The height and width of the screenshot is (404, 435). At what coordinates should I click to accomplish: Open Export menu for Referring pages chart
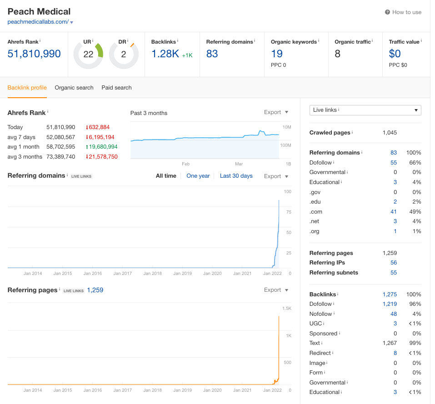[x=276, y=290]
